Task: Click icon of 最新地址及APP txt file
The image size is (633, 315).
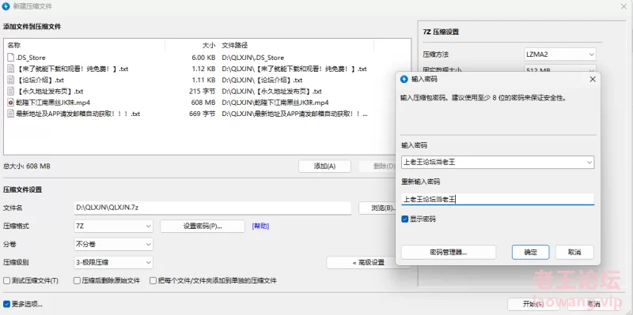Action: 11,114
